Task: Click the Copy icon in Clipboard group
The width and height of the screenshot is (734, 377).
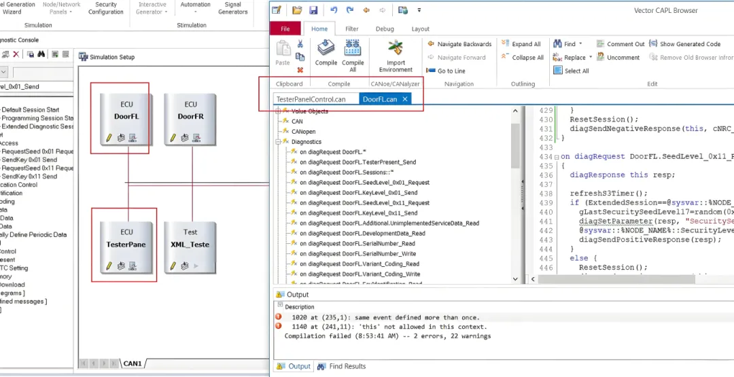Action: 300,56
